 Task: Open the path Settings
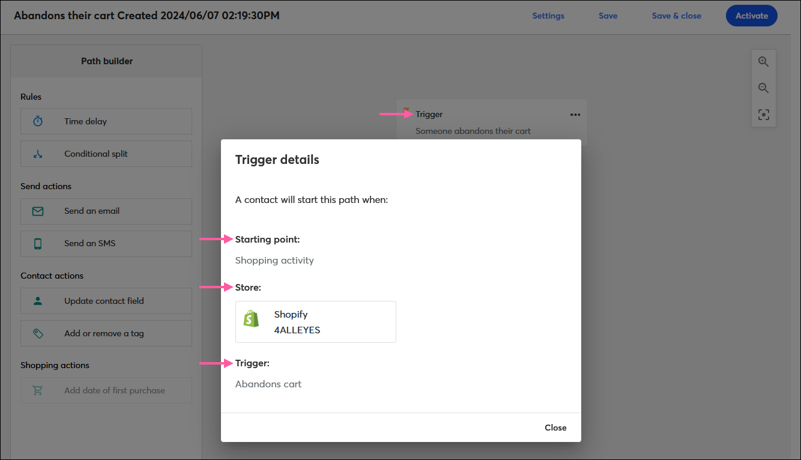point(548,16)
